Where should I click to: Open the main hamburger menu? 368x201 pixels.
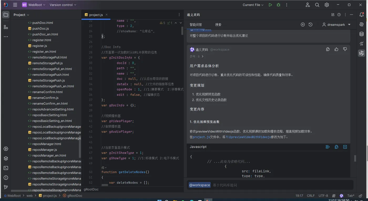coord(15,5)
